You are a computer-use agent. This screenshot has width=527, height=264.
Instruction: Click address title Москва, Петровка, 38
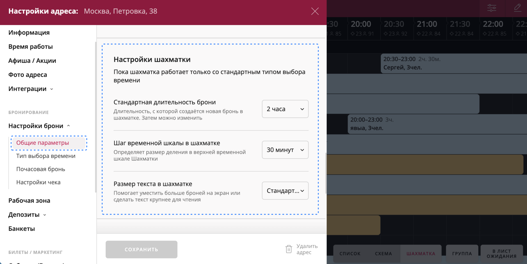point(120,11)
